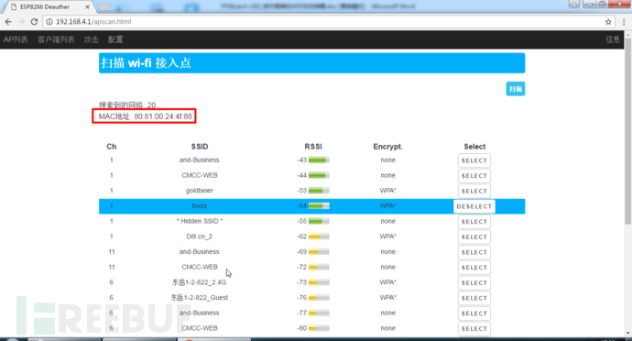This screenshot has height=341, width=632.
Task: Click the Ch column header
Action: click(x=111, y=147)
